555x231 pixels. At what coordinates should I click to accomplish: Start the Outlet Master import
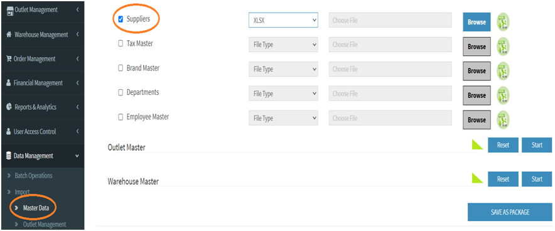coord(537,145)
